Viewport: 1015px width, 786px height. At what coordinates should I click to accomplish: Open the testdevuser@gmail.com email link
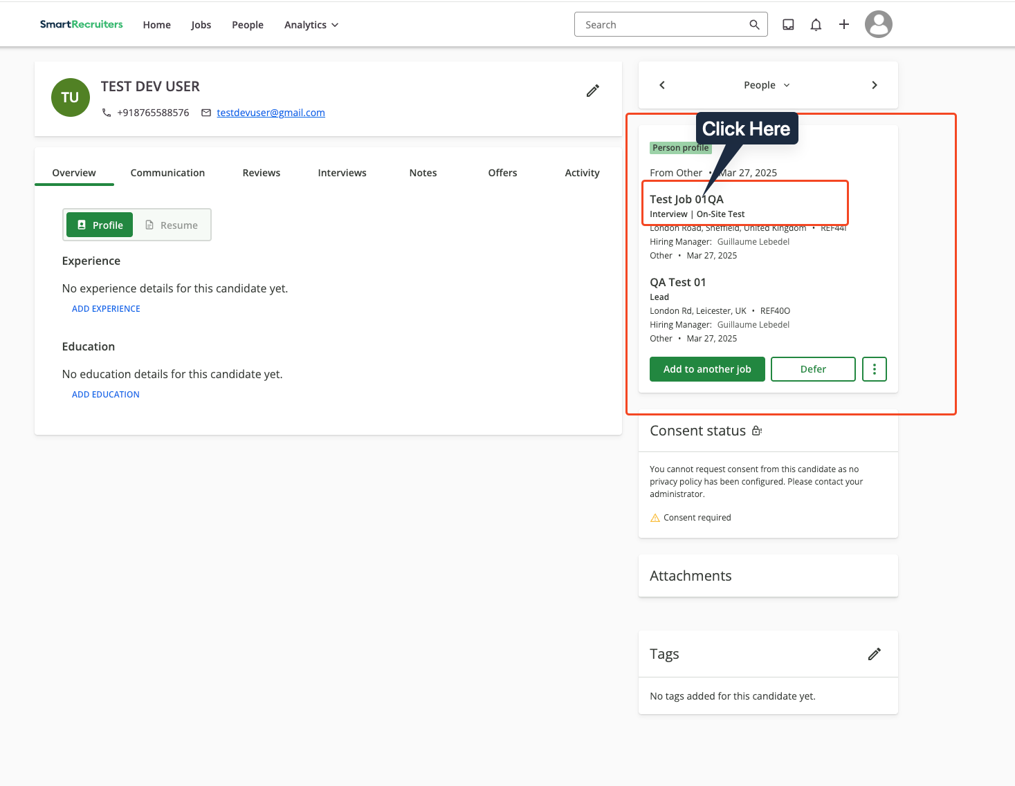(271, 113)
